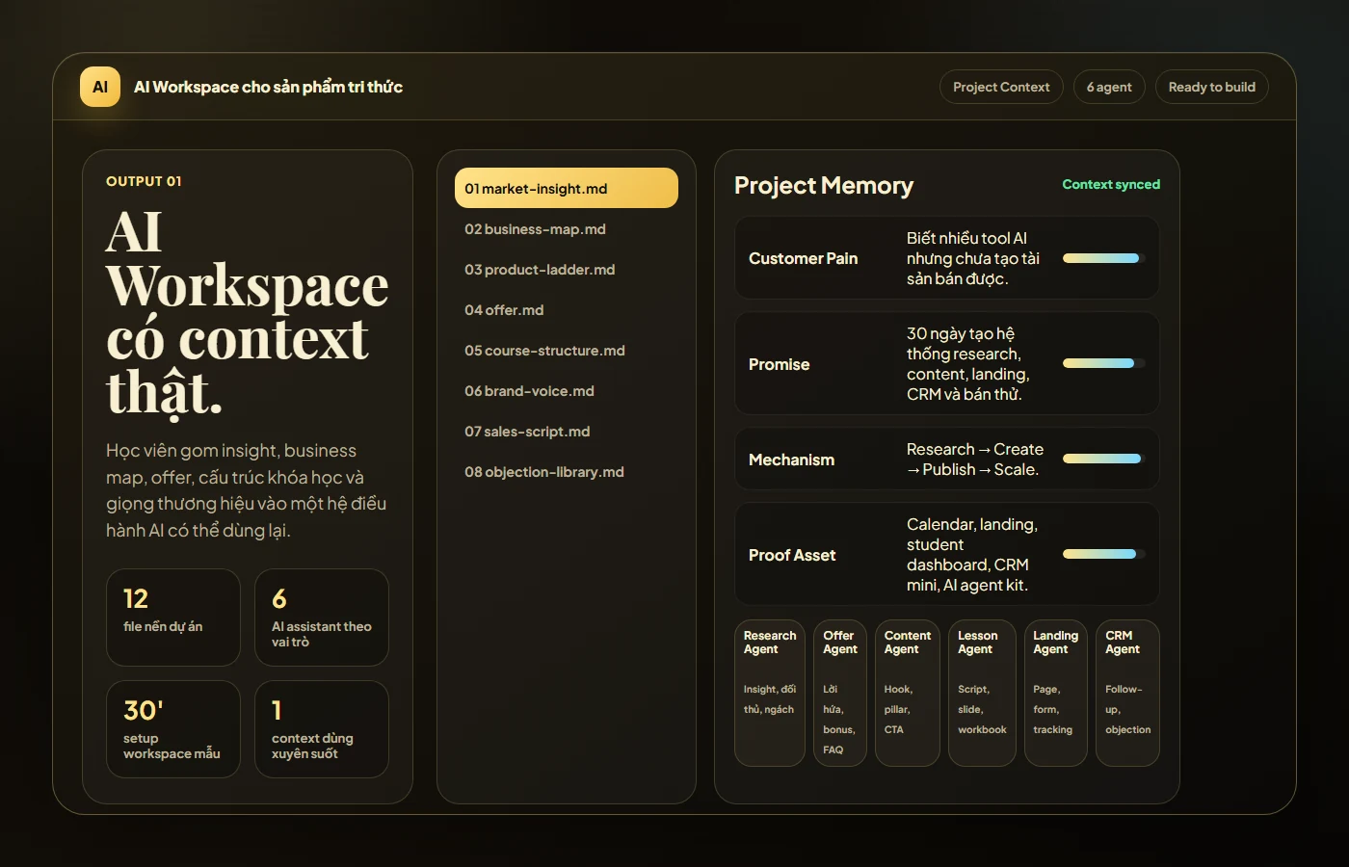The width and height of the screenshot is (1349, 867).
Task: Click the Proof Asset row label
Action: point(792,555)
